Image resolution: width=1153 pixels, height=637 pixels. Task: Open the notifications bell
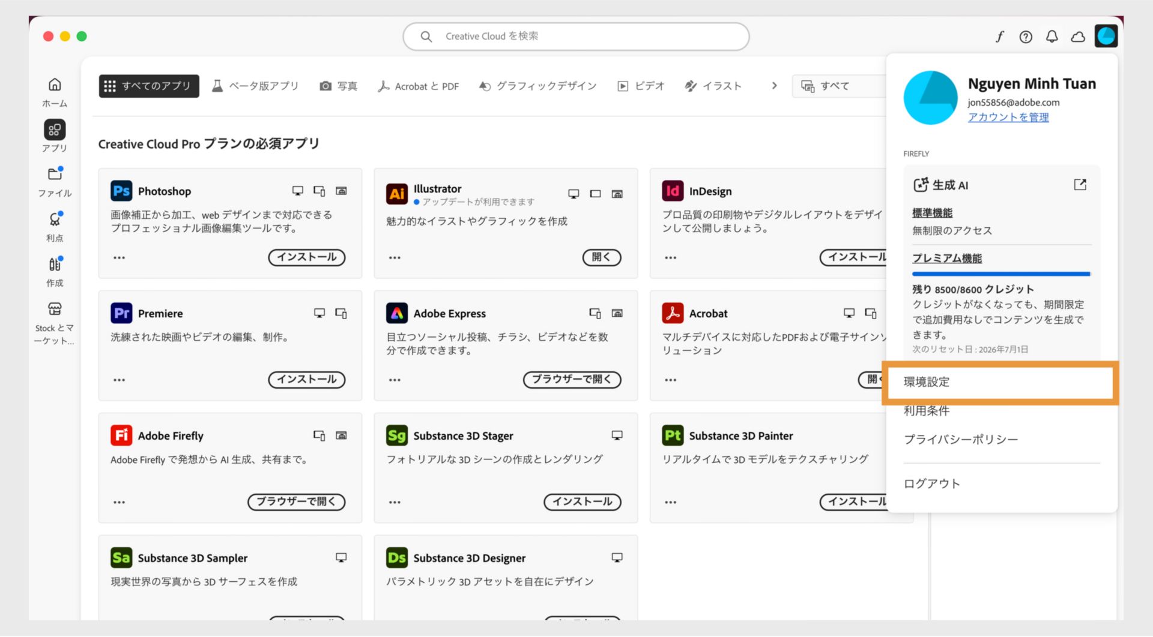[1052, 37]
